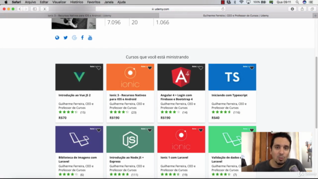Open Wi-Fi status menu

point(241,2)
